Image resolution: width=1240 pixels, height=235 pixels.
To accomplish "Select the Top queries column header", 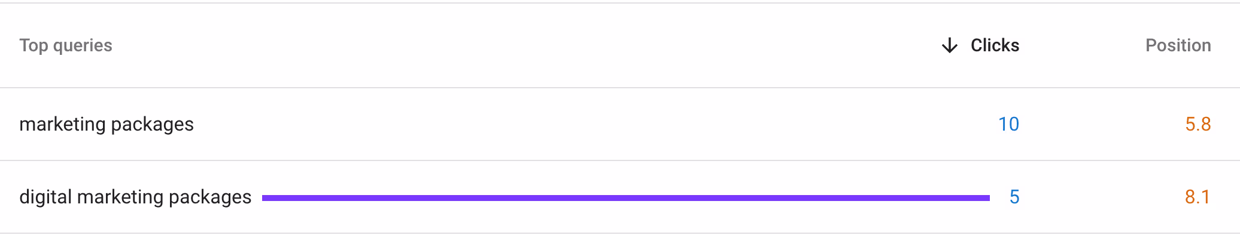I will 66,45.
